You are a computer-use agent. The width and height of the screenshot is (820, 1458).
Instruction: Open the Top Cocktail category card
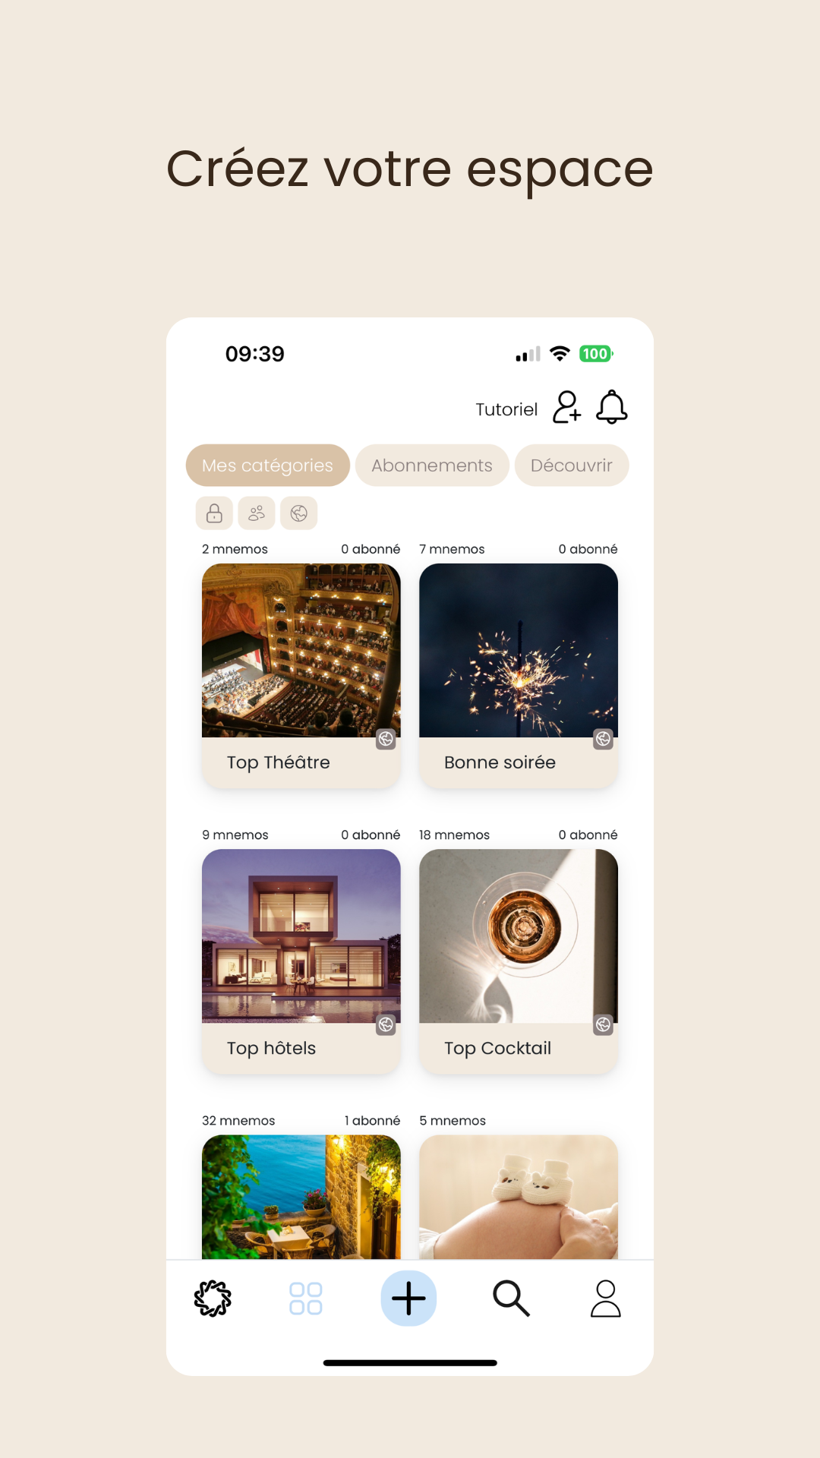(519, 961)
